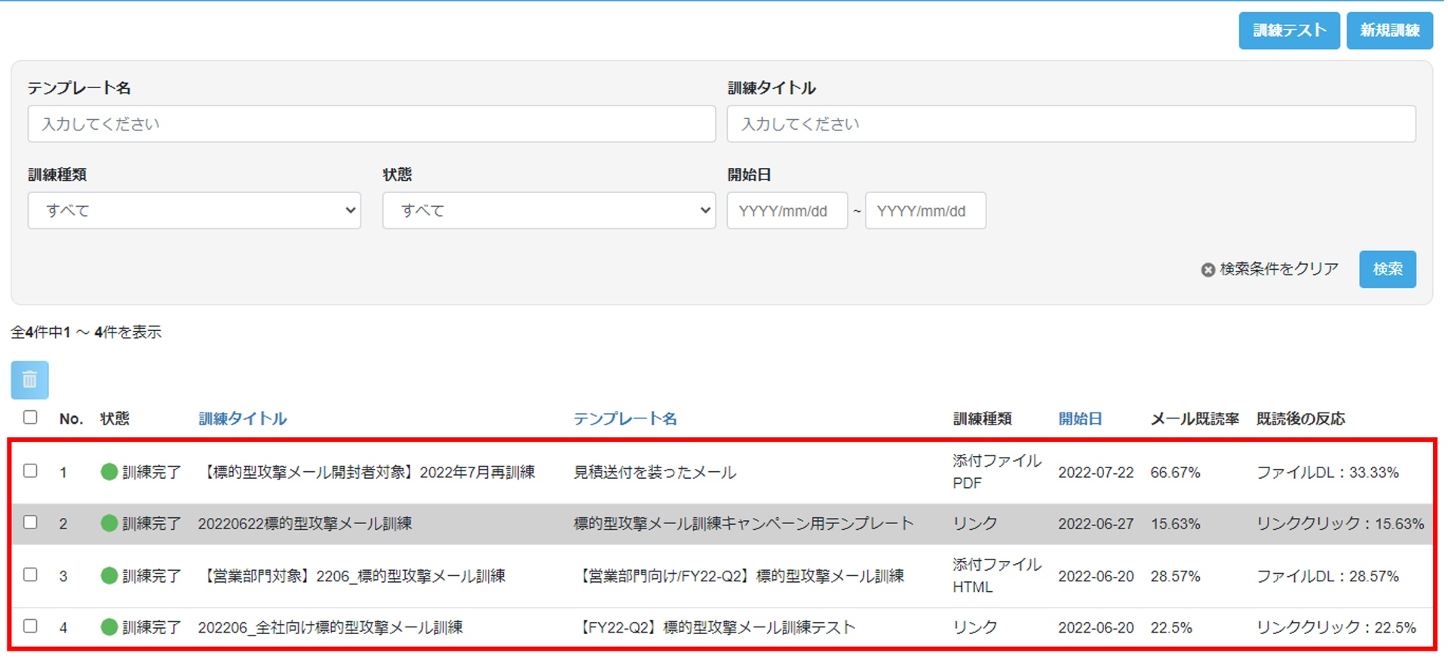Click green status dot in row 3
Screen dimensions: 1448x668
click(109, 576)
